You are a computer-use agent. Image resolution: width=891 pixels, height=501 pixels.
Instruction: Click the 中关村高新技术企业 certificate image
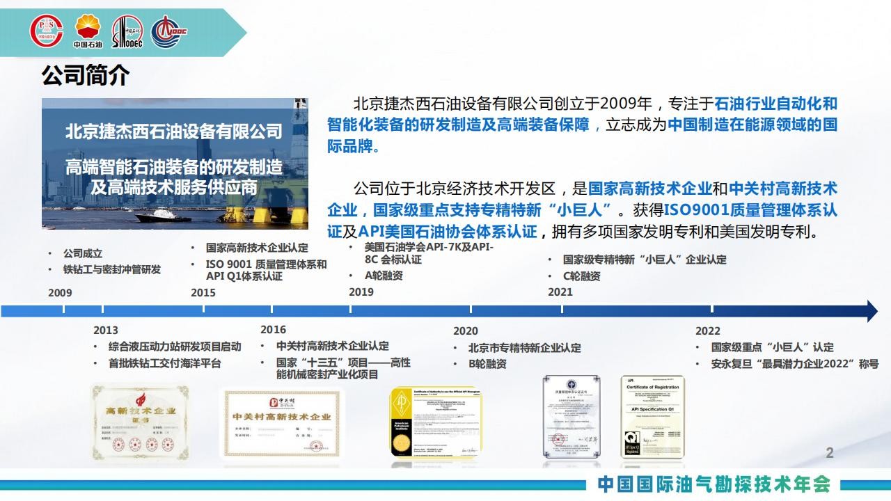[282, 424]
